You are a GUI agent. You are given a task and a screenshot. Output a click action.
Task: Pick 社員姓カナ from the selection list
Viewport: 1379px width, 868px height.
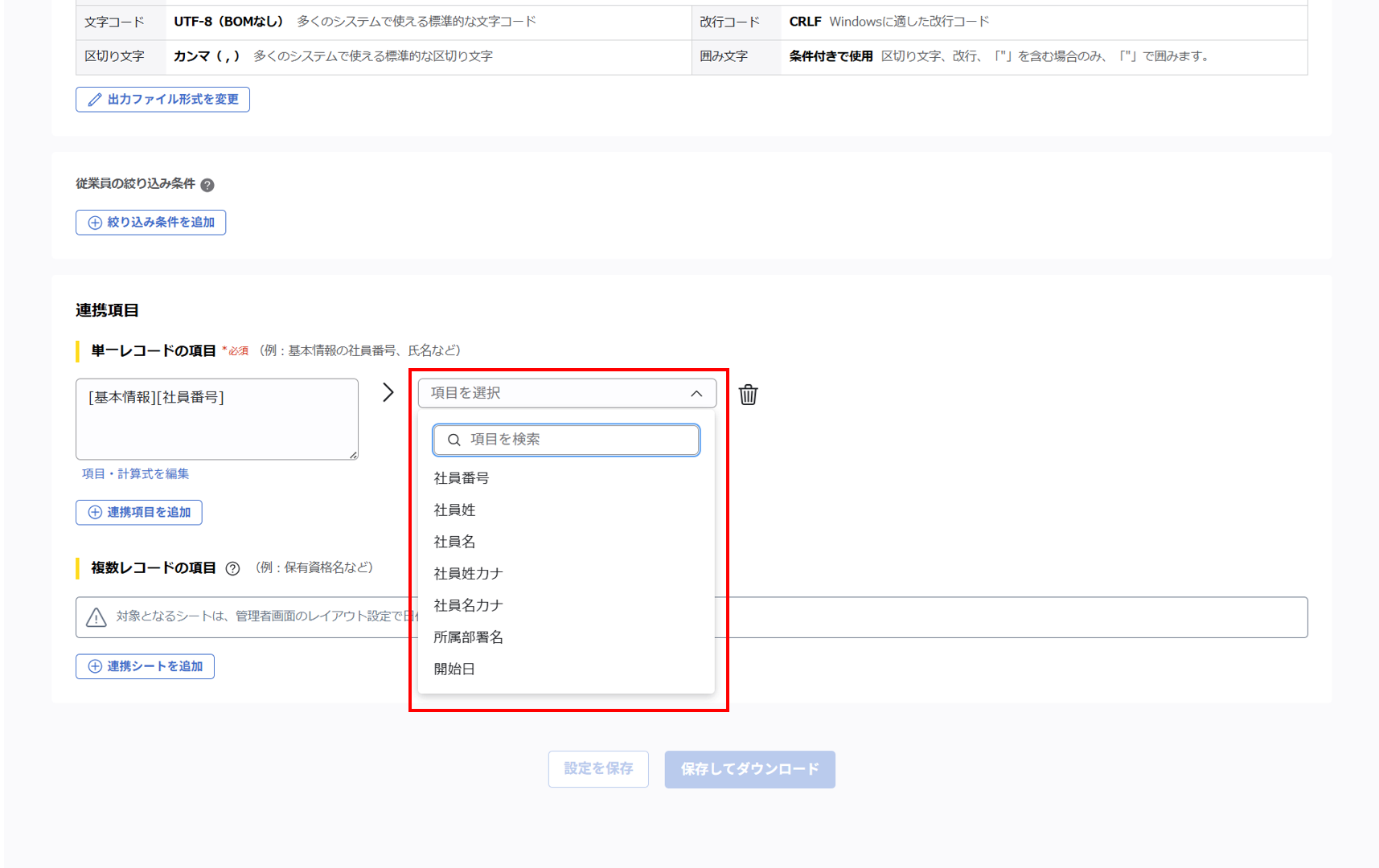coord(468,573)
